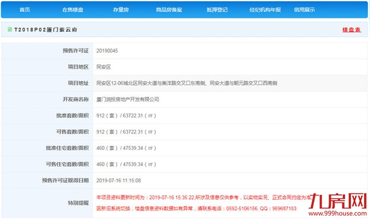Select the 可售套数/面积 value 912 / 63722.31
The image size is (370, 219).
126,132
